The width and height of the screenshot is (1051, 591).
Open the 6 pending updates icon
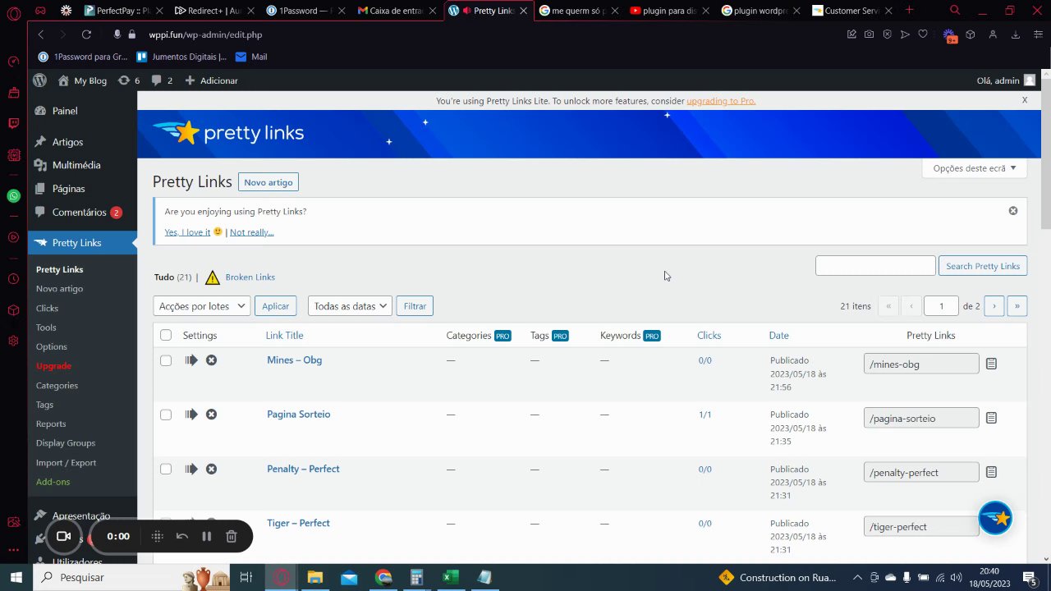[129, 80]
